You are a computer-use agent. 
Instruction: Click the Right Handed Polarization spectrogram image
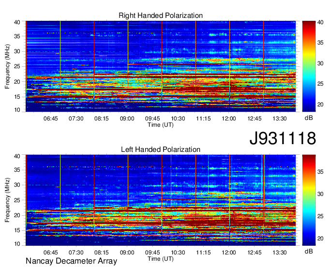coord(161,66)
